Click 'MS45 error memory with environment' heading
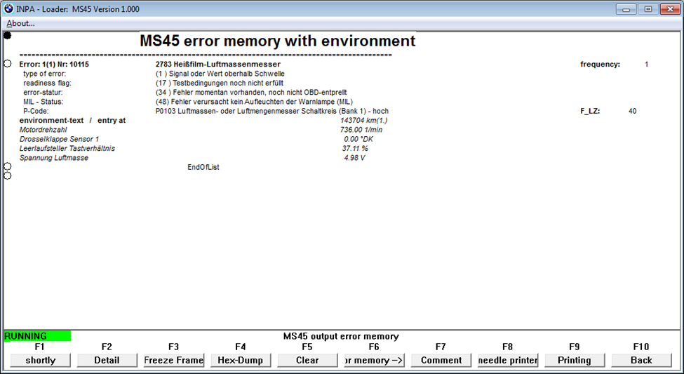The image size is (684, 374). click(x=277, y=41)
